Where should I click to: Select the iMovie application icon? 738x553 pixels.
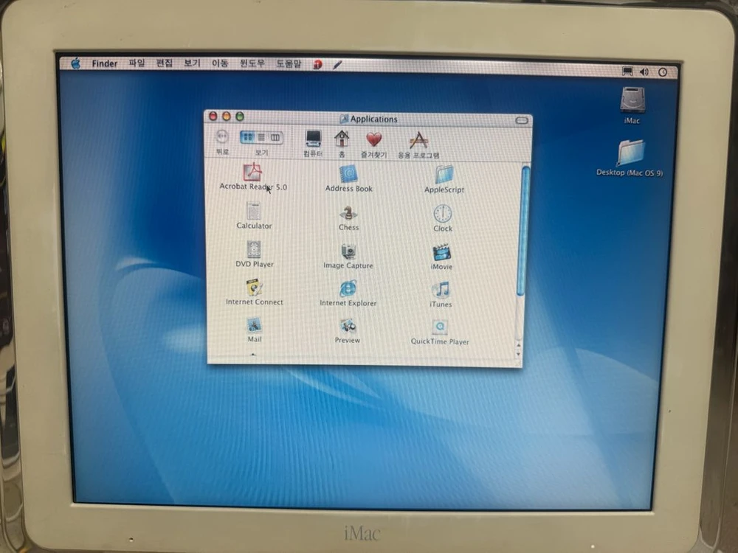[x=441, y=252]
